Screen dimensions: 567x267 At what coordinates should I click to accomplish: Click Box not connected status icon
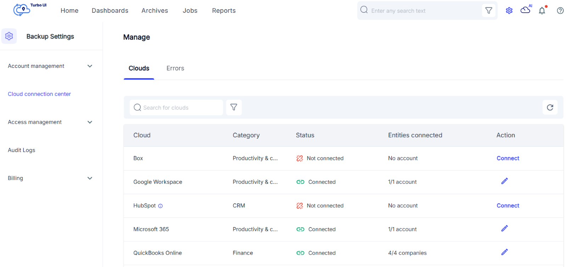(300, 158)
